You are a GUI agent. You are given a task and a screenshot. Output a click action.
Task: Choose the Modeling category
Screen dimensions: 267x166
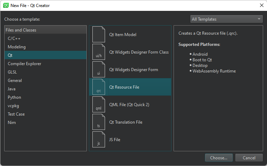point(17,47)
